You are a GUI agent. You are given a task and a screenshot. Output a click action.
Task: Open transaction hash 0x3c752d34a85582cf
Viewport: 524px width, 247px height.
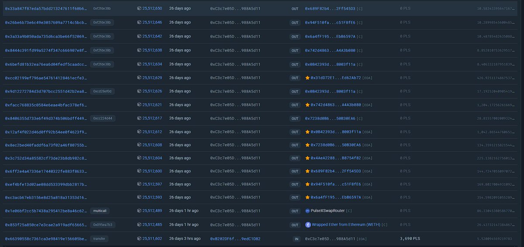[x=46, y=158]
